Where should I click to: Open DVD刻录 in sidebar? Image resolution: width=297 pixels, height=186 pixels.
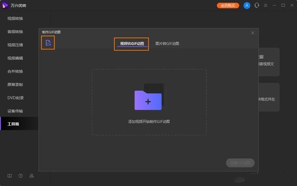[15, 98]
